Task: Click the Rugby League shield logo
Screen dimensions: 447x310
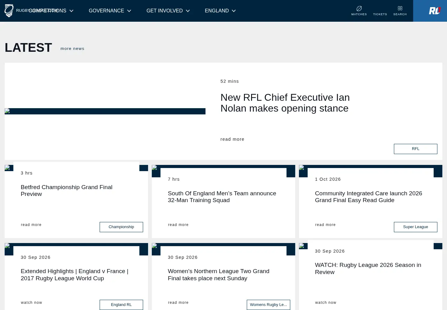Action: [9, 11]
